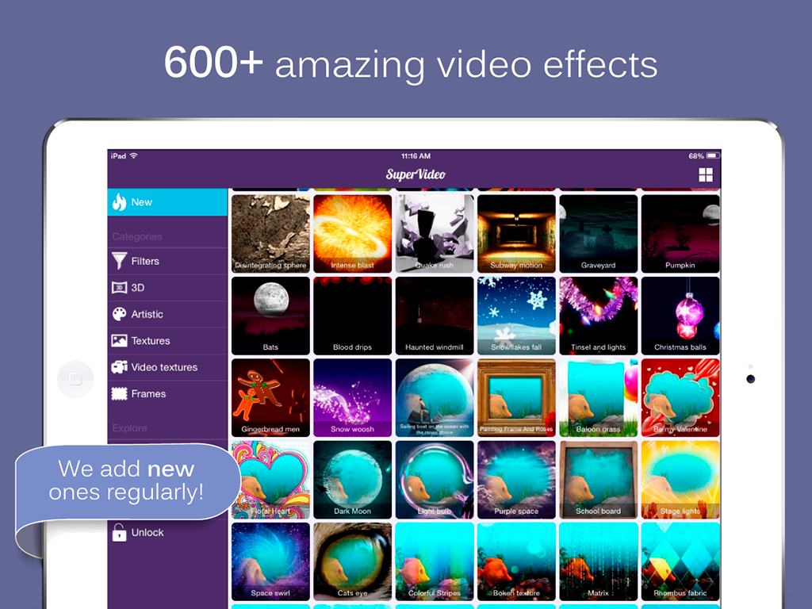The width and height of the screenshot is (812, 609).
Task: Open the Artistic category
Action: [167, 314]
